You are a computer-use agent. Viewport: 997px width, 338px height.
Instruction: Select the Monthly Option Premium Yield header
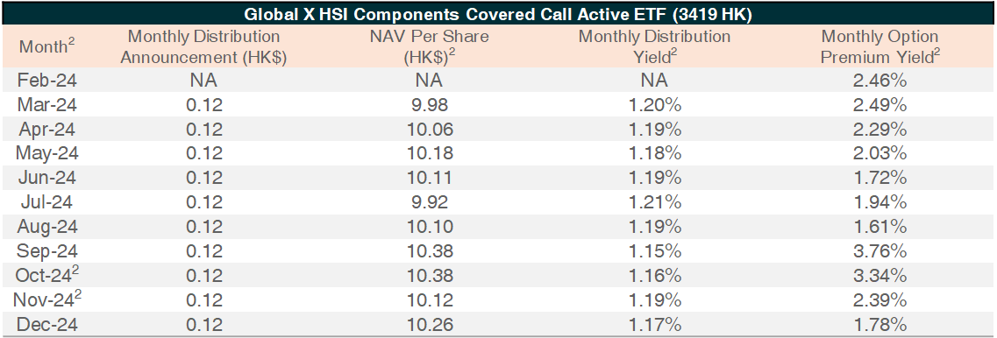[880, 46]
